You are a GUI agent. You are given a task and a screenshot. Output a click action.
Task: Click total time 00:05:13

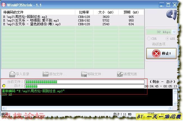pyautogui.click(x=170, y=86)
